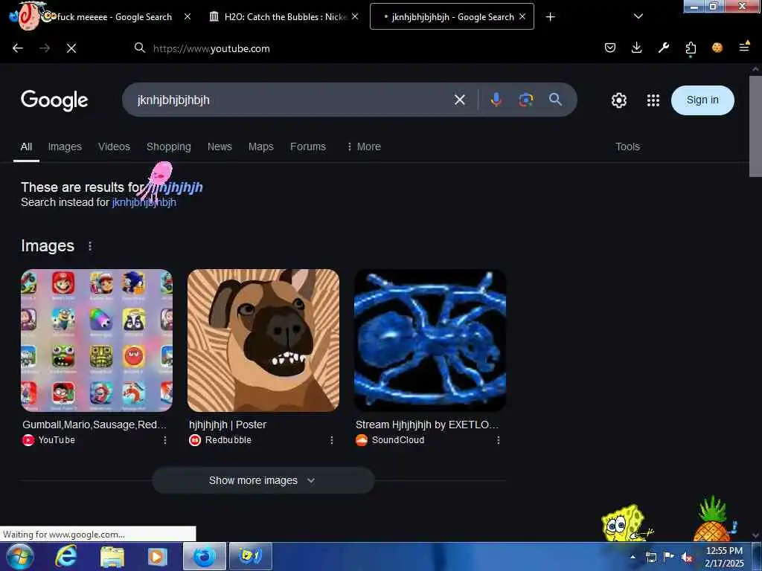This screenshot has height=571, width=762.
Task: Select the Shopping search tab
Action: [169, 146]
